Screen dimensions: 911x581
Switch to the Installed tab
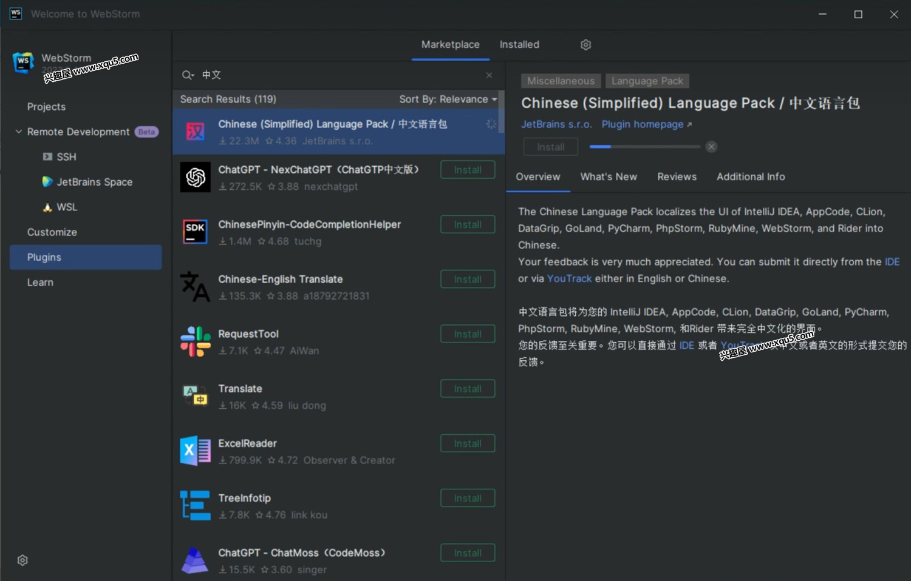[519, 44]
